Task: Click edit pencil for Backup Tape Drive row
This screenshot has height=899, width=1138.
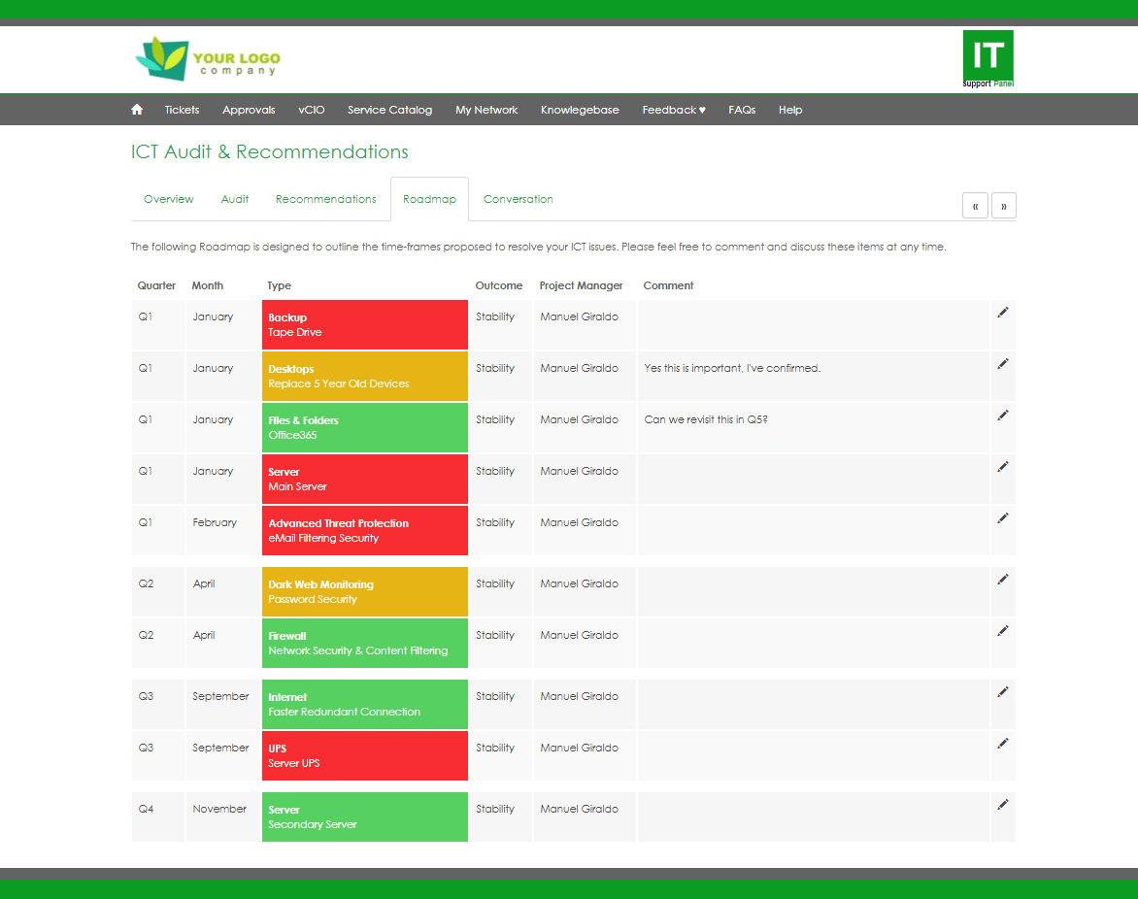Action: [1003, 313]
